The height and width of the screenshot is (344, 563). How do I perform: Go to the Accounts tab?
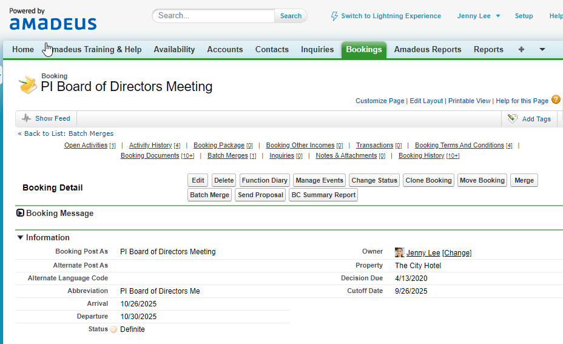click(x=225, y=50)
